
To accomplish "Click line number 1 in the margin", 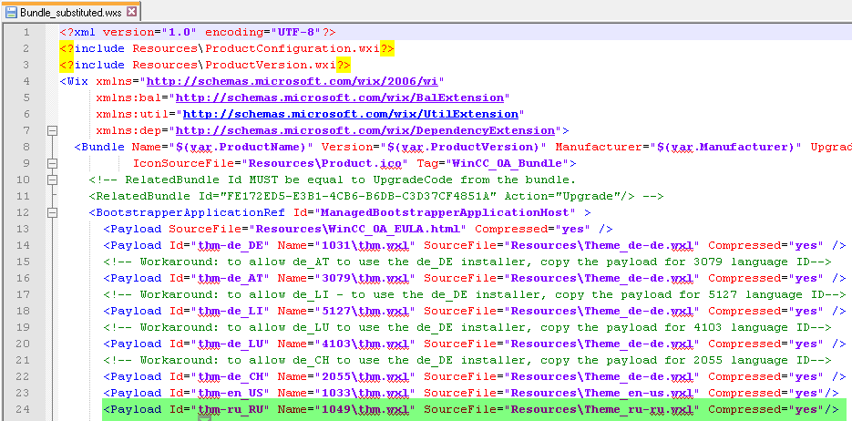I will pos(26,32).
